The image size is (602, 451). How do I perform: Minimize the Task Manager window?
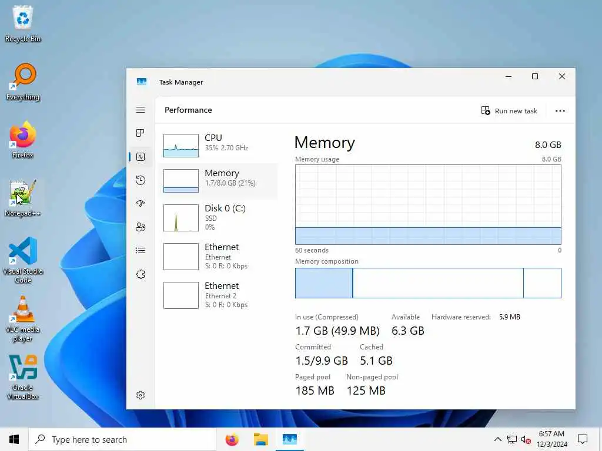click(x=509, y=77)
